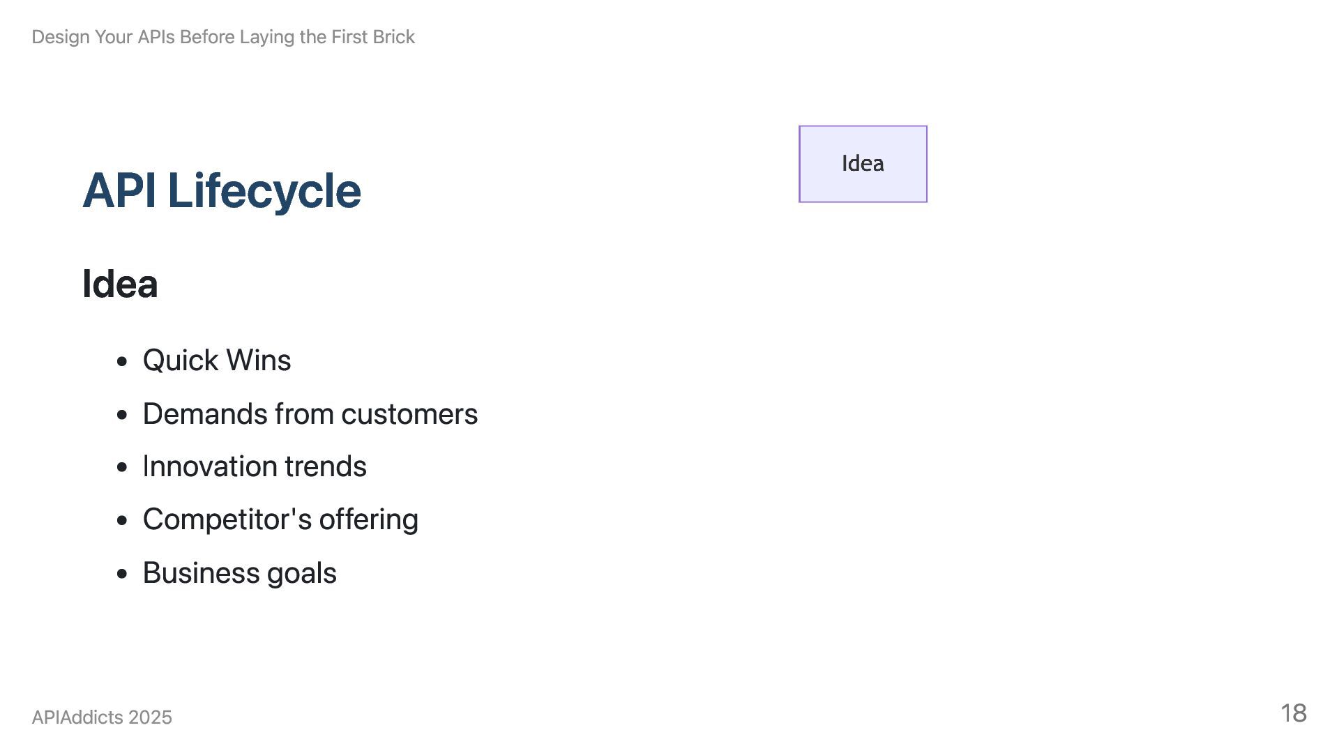Select the 'Competitor's offering' bullet text

(280, 519)
